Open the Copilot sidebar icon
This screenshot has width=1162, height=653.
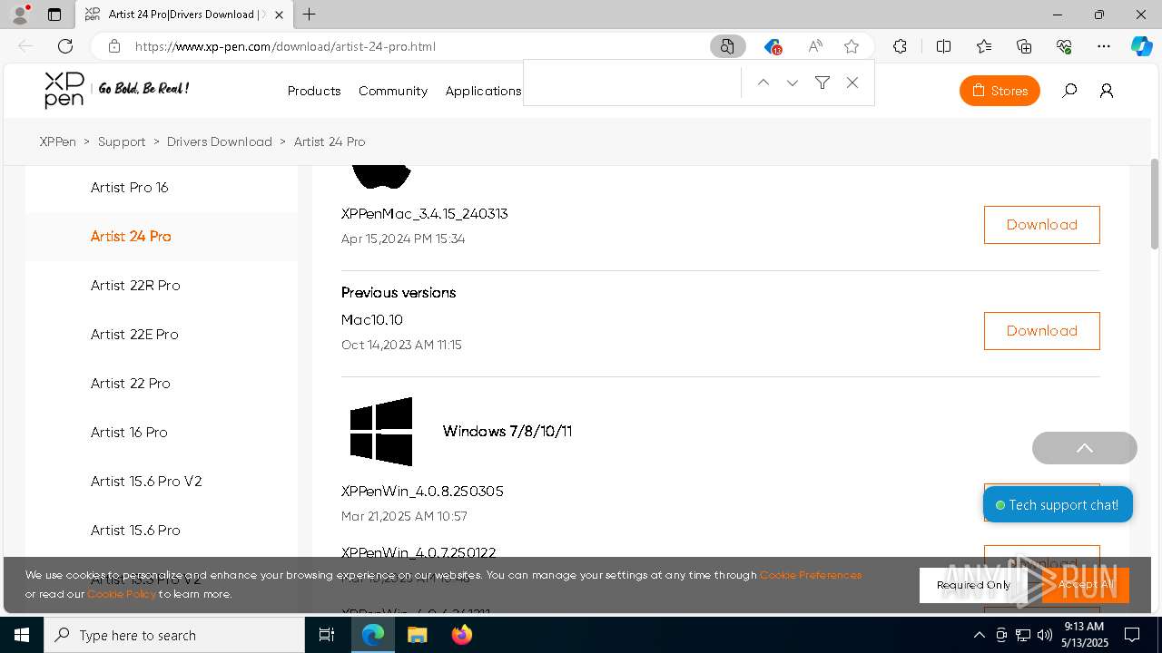coord(1141,46)
